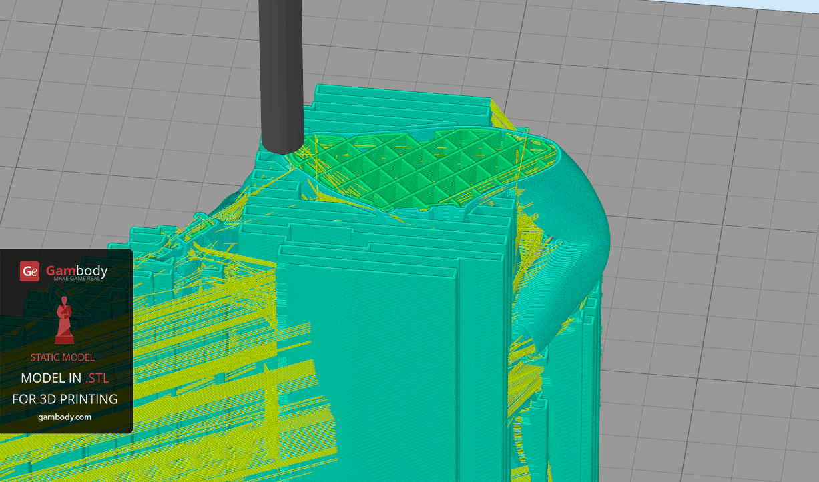Open the gambody.com link
Viewport: 819px width, 482px height.
pyautogui.click(x=65, y=417)
